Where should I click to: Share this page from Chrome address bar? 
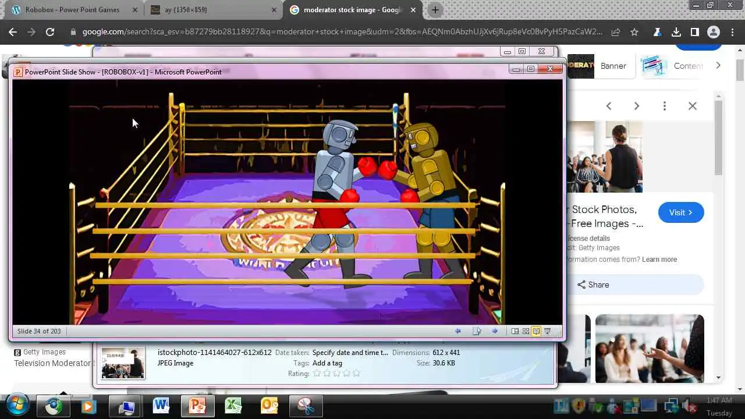tap(616, 32)
